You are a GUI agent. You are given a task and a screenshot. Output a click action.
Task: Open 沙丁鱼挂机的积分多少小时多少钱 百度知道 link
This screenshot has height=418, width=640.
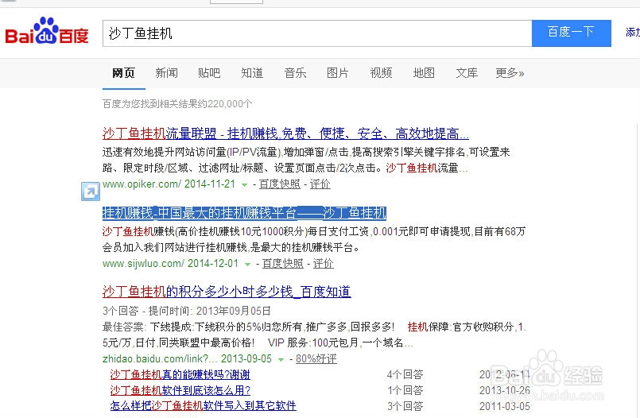227,291
